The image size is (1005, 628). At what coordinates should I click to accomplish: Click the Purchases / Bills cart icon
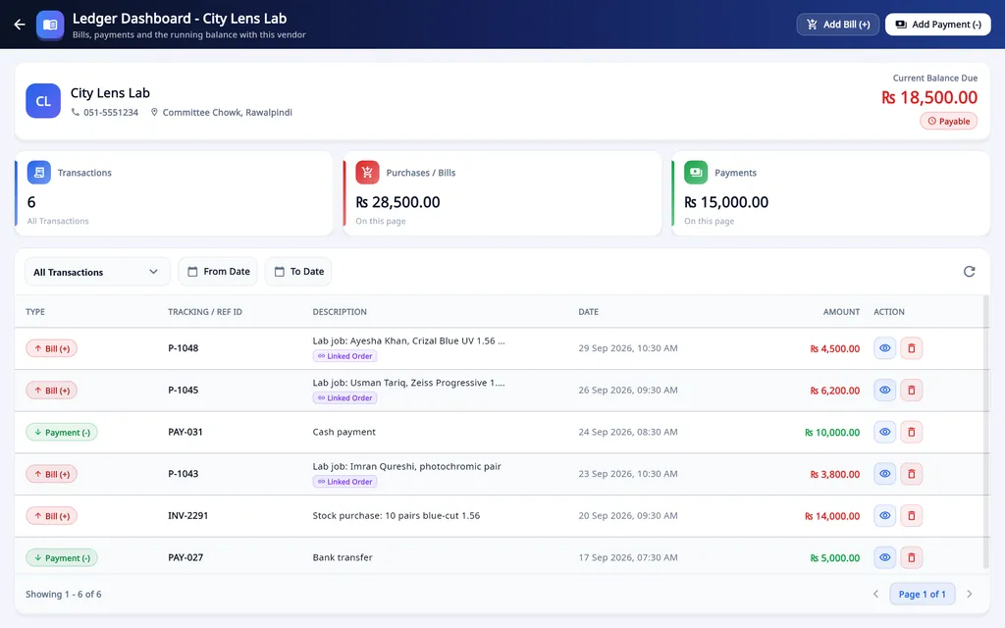click(x=367, y=173)
